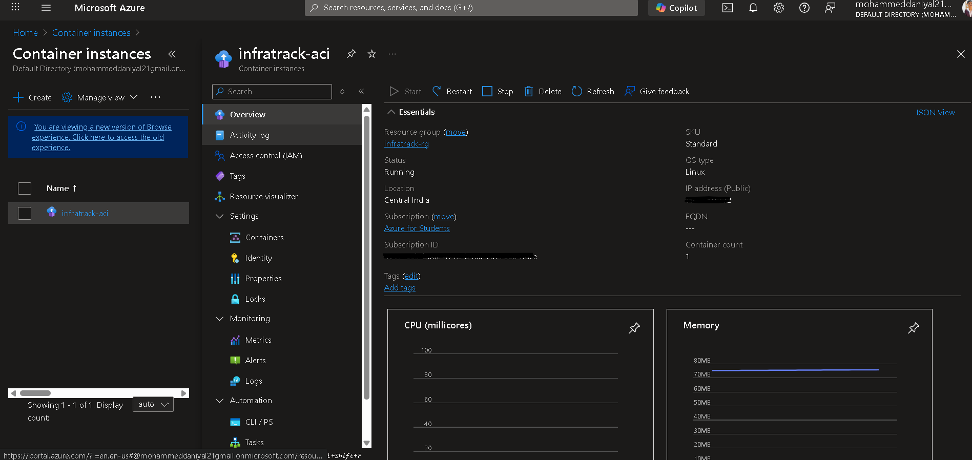Pin the CPU chart to dashboard
This screenshot has height=460, width=972.
point(634,328)
